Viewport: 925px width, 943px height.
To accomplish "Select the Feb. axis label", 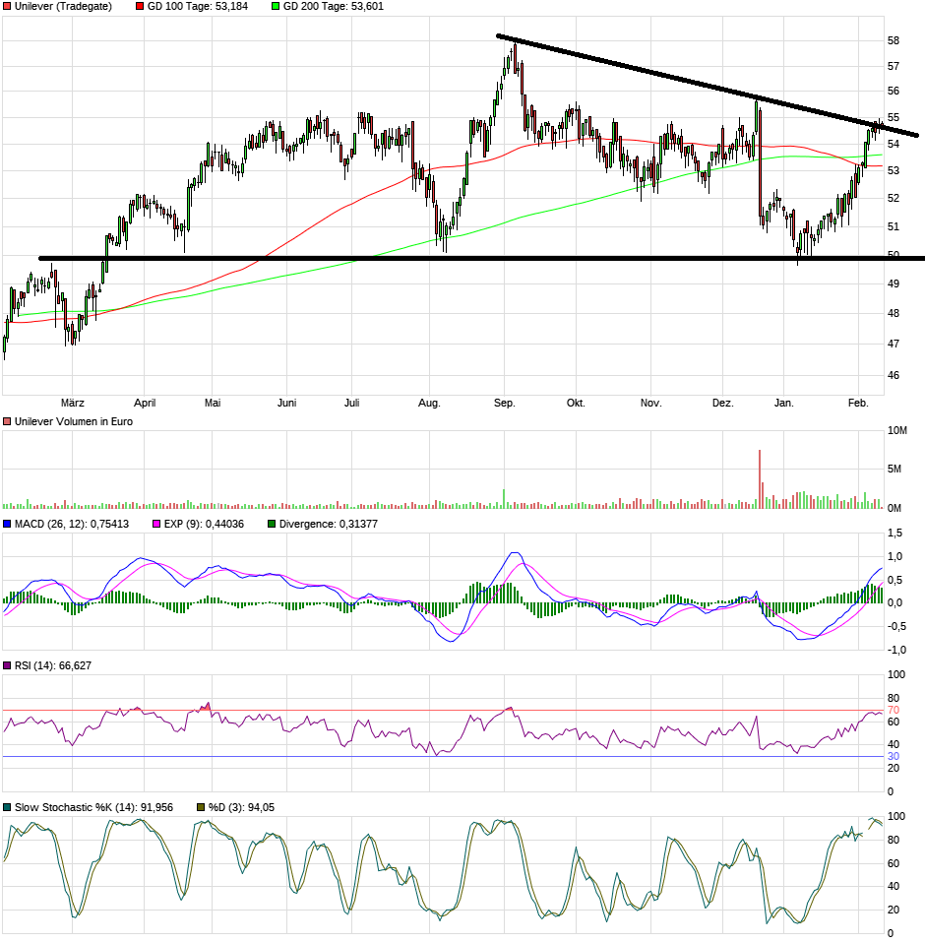I will pyautogui.click(x=857, y=403).
